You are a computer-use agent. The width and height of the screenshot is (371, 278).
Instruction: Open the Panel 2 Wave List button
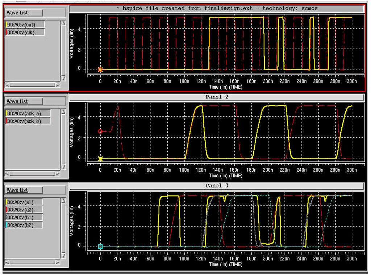[24, 101]
